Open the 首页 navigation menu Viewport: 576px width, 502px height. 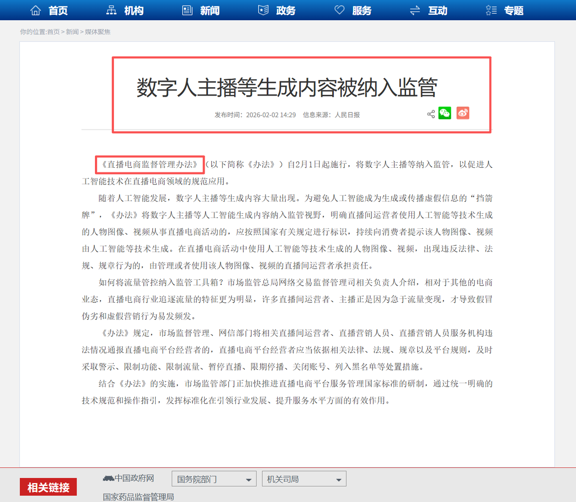(x=58, y=10)
